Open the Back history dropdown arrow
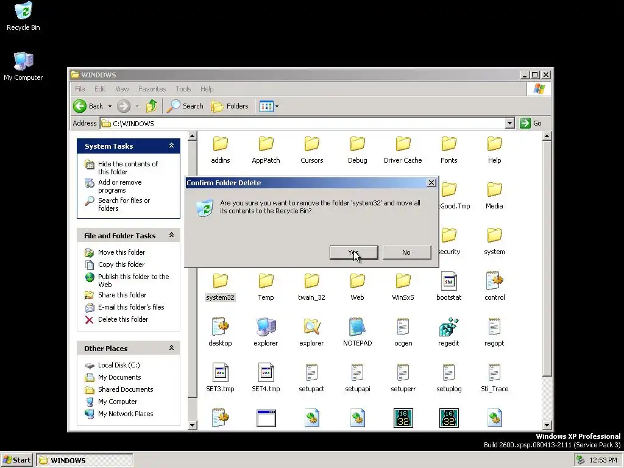 pyautogui.click(x=110, y=106)
